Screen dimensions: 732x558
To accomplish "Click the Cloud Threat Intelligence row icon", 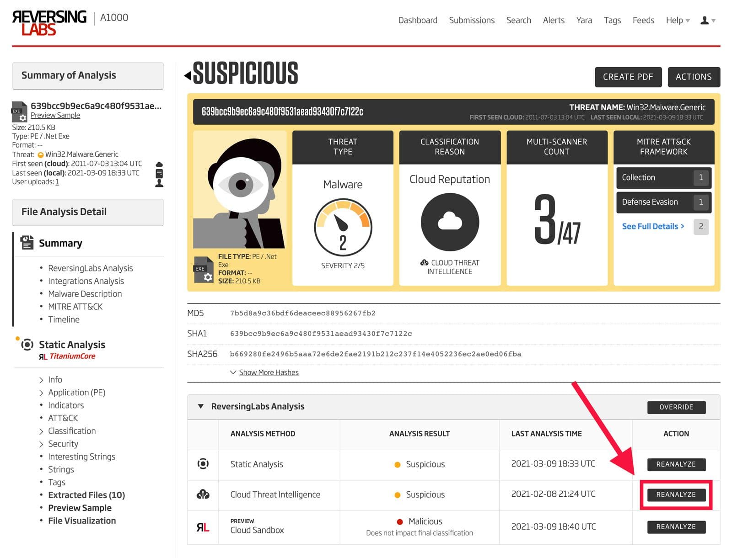I will pyautogui.click(x=203, y=494).
